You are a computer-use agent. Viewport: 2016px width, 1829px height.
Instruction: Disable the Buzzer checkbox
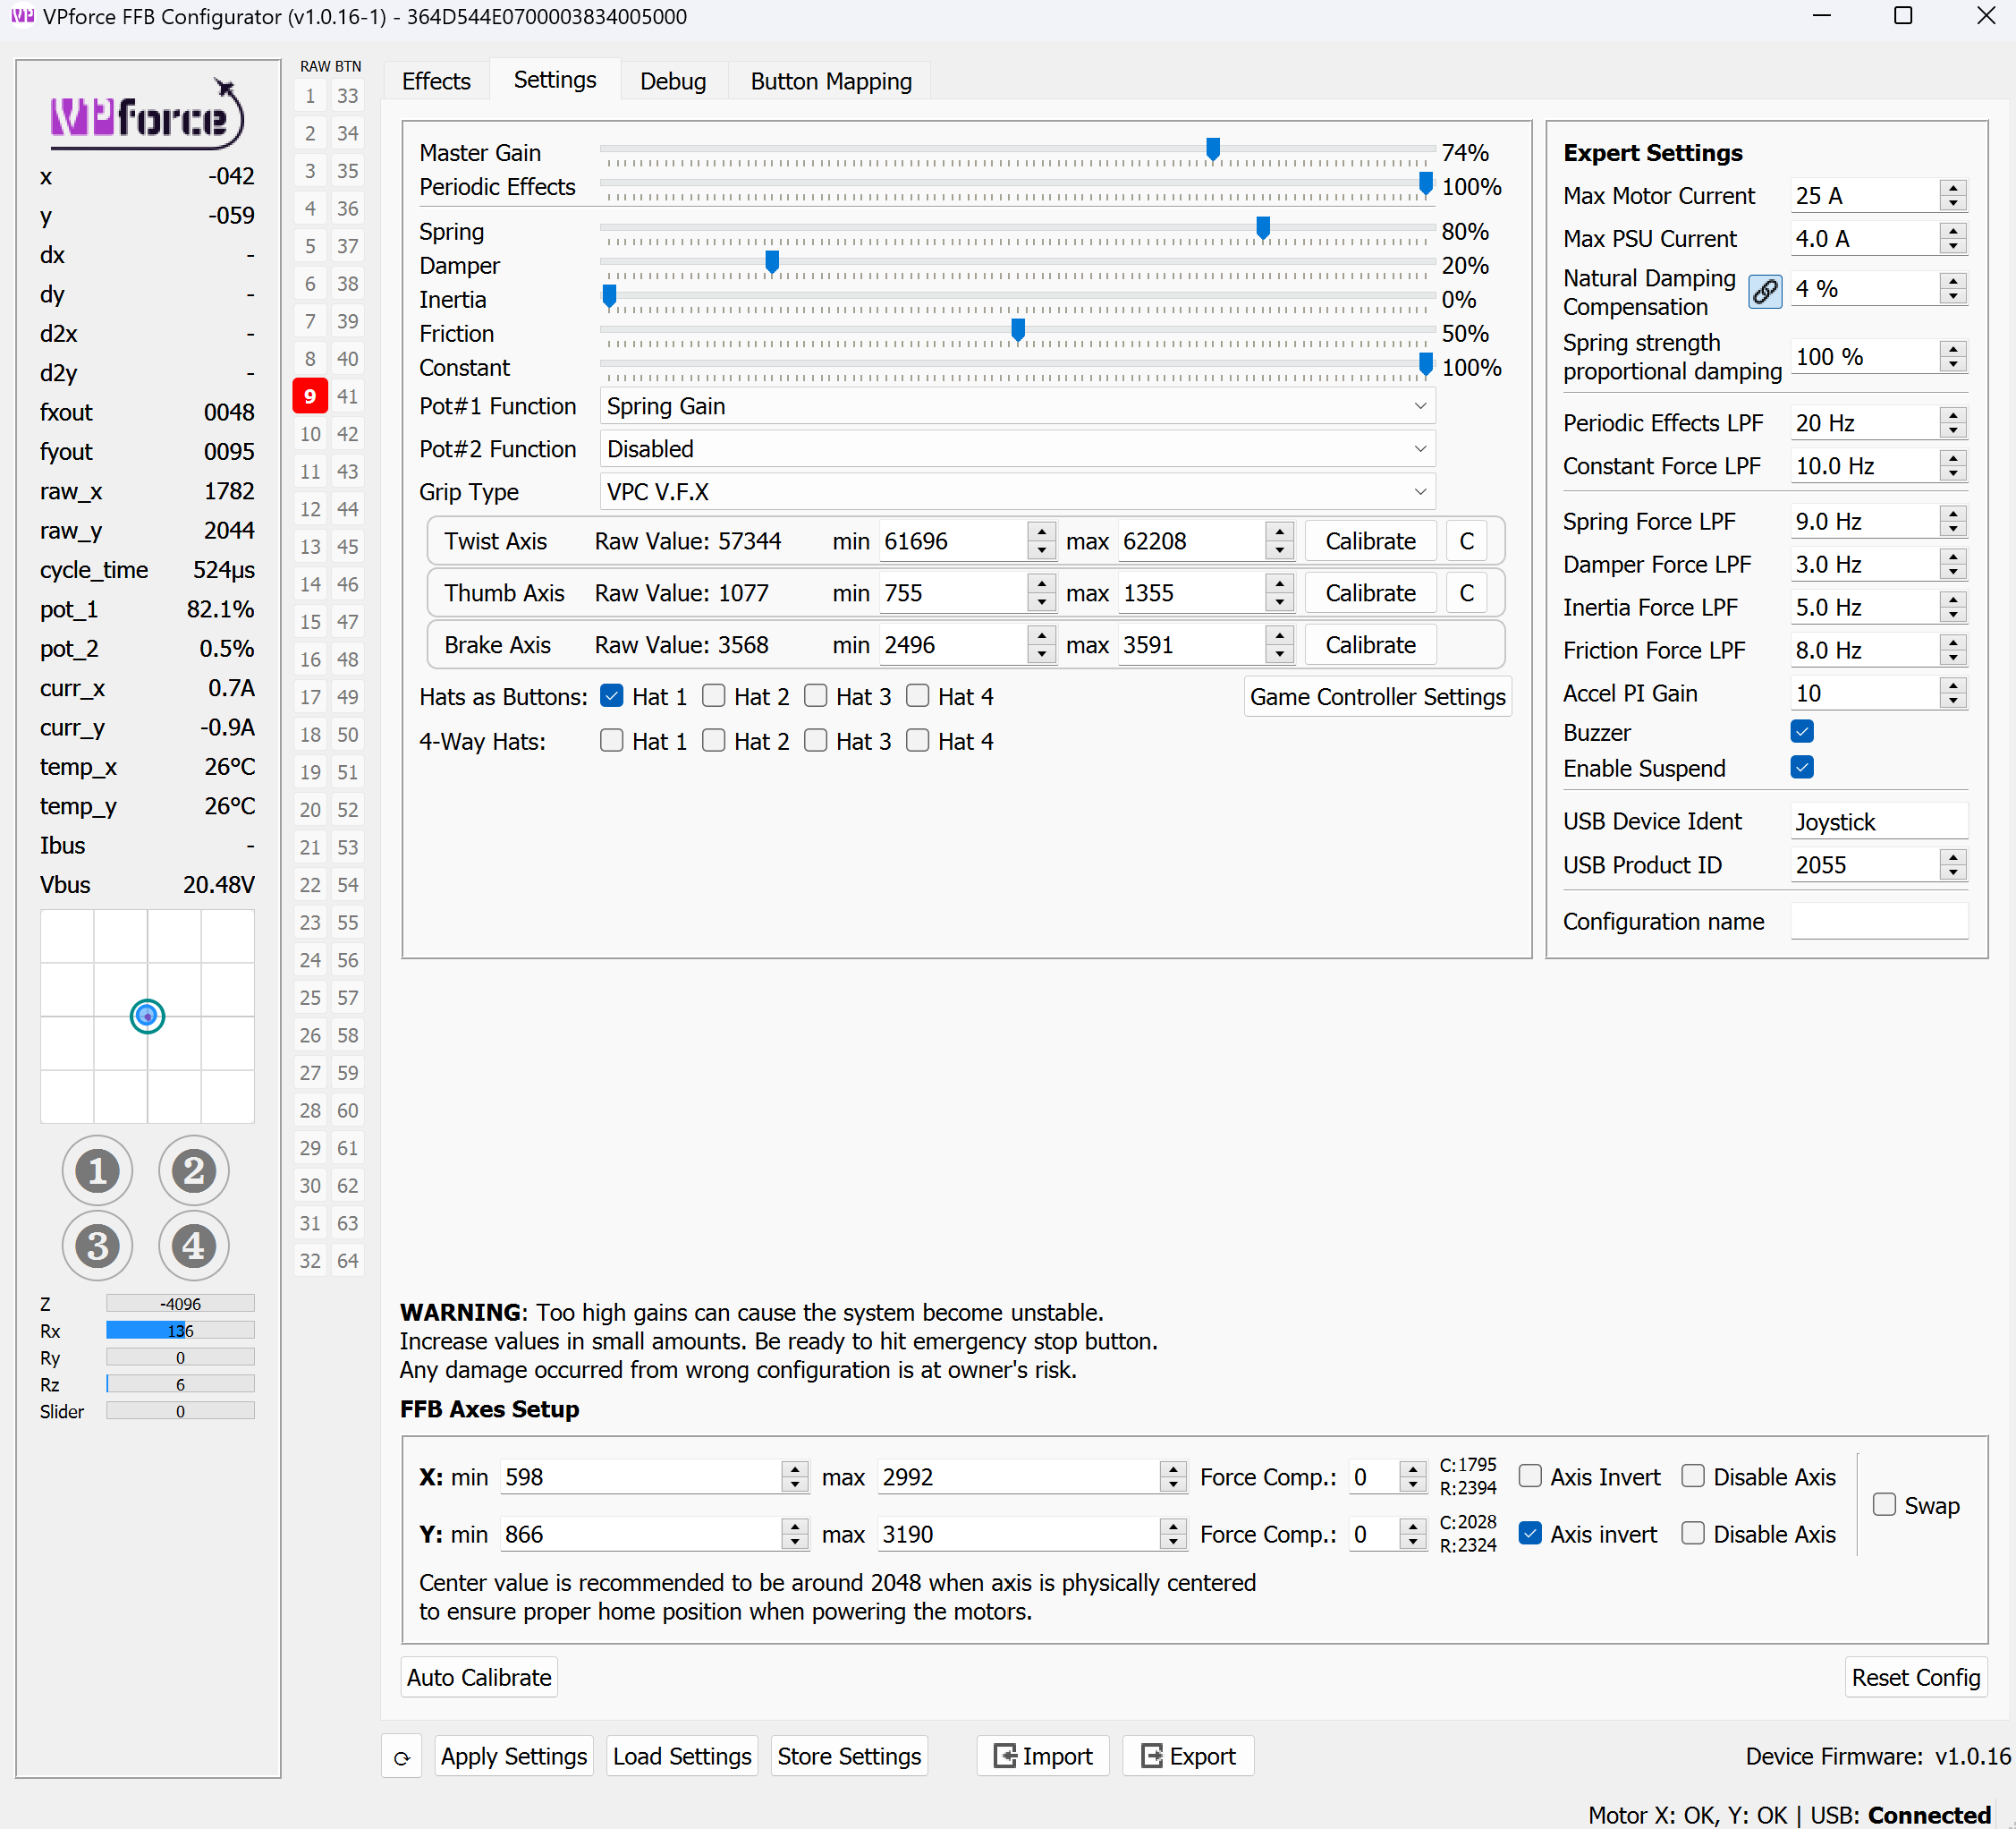[x=1802, y=731]
